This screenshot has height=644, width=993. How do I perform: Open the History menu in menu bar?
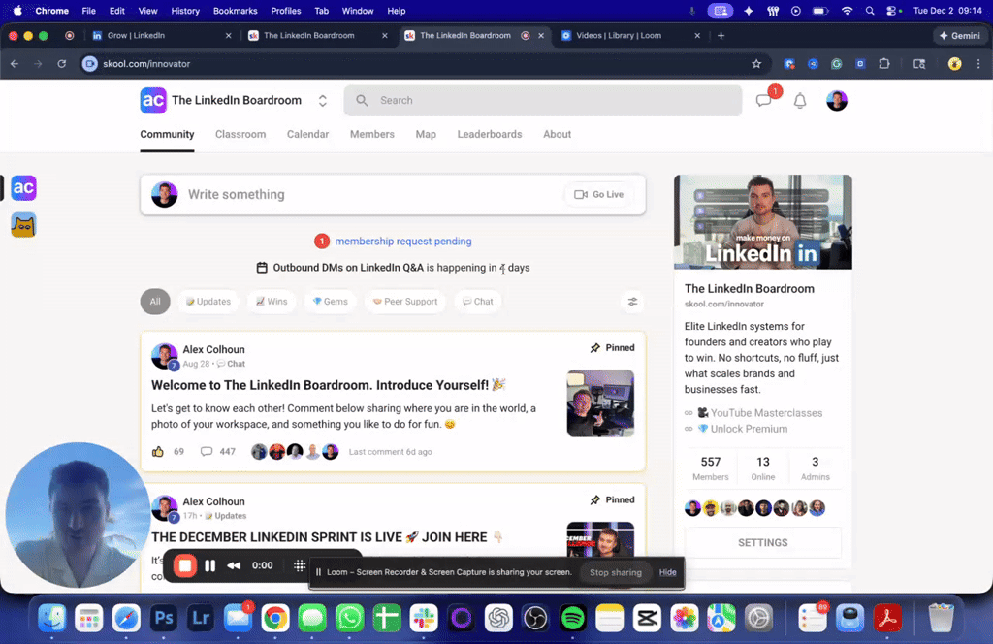tap(185, 11)
